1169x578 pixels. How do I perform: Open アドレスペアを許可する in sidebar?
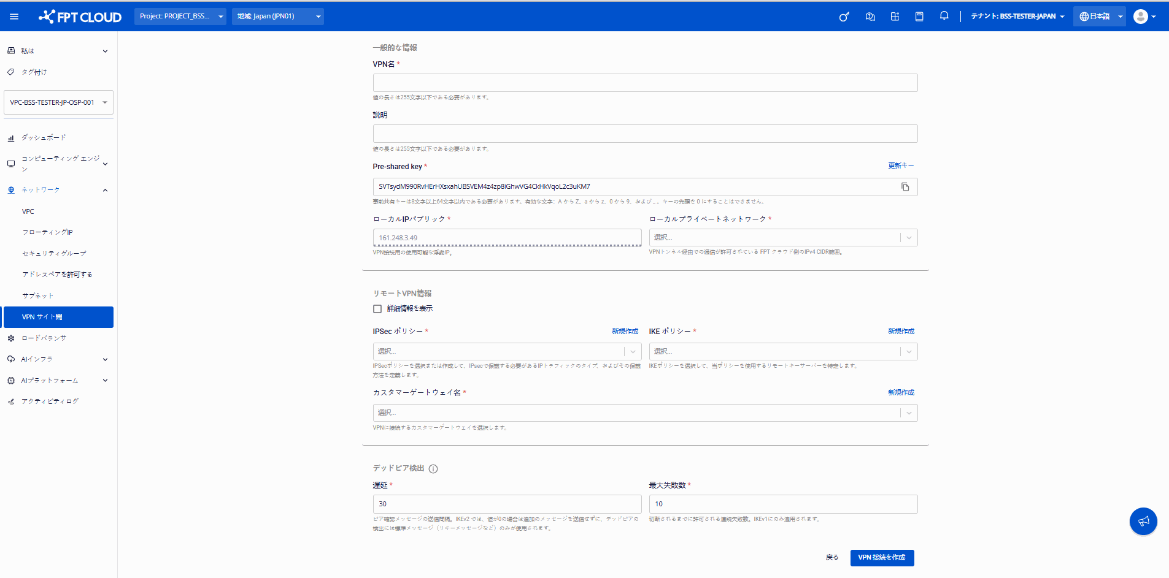click(58, 275)
